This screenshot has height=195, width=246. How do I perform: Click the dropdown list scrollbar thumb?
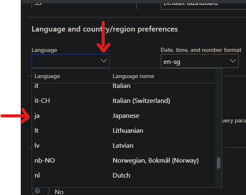[219, 163]
